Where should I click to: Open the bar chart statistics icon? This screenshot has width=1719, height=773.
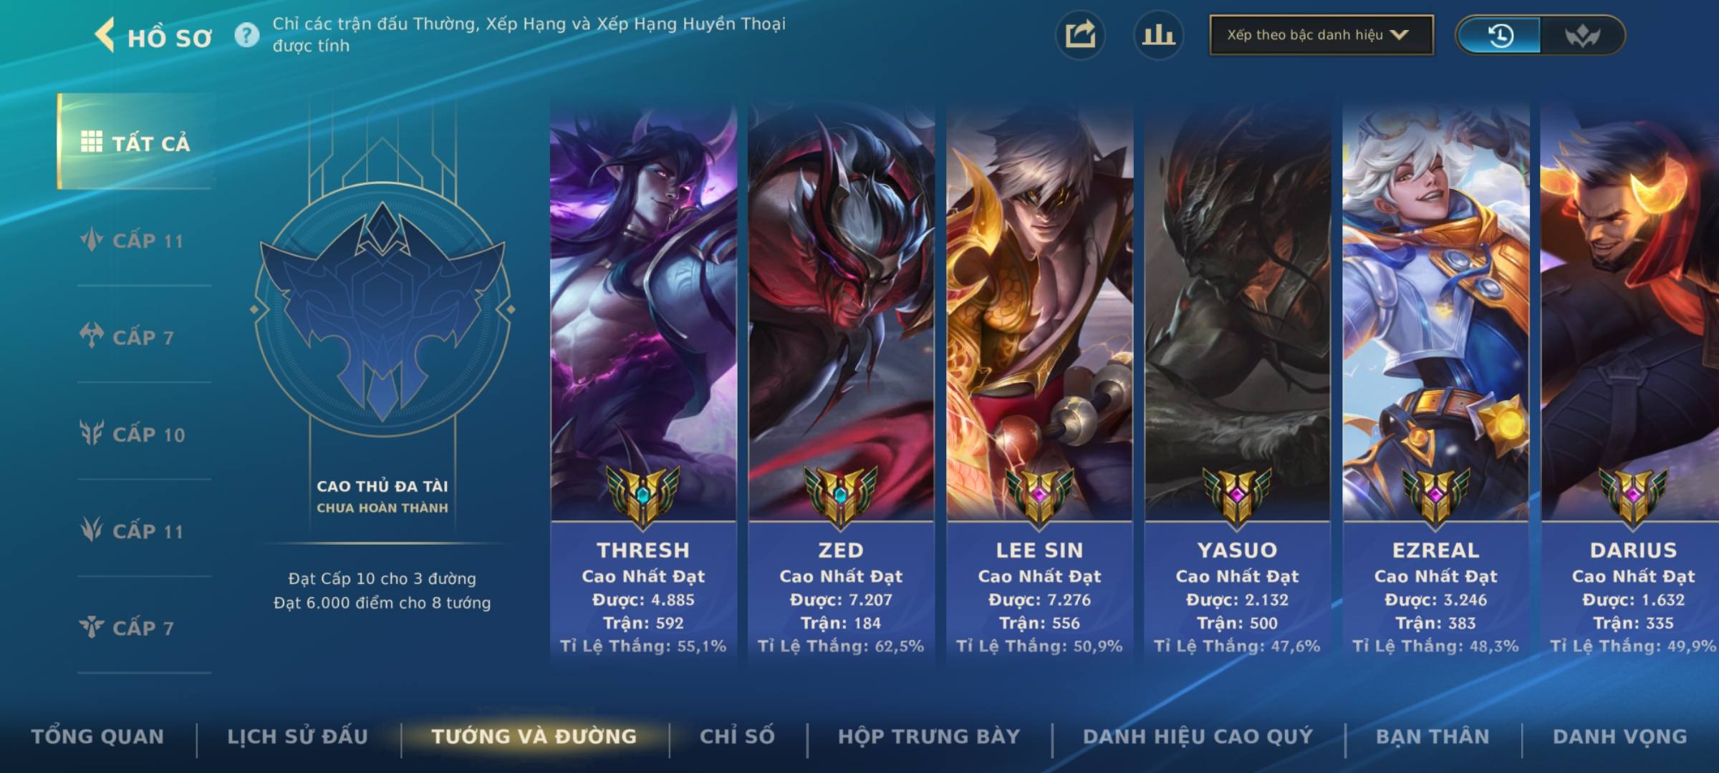click(1158, 35)
